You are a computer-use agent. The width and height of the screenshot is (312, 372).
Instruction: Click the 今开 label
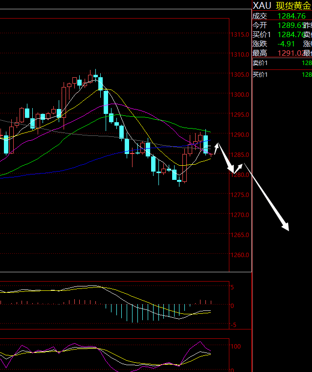260,25
